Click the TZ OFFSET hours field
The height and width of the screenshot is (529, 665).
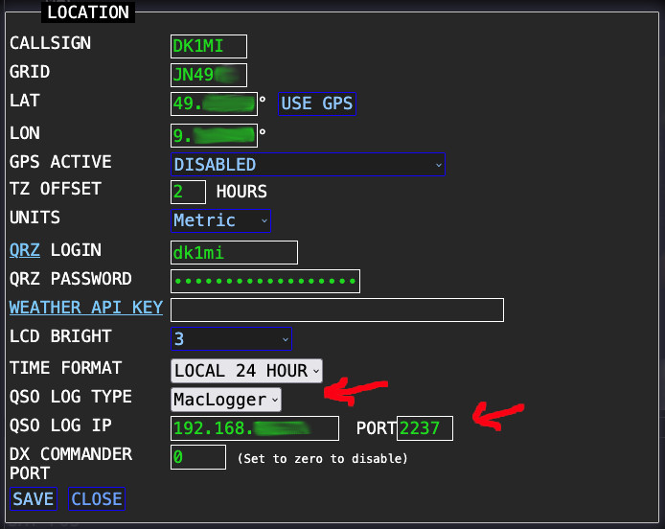click(189, 192)
